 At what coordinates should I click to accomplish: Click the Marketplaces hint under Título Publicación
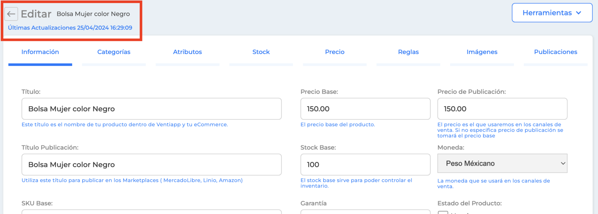(132, 180)
